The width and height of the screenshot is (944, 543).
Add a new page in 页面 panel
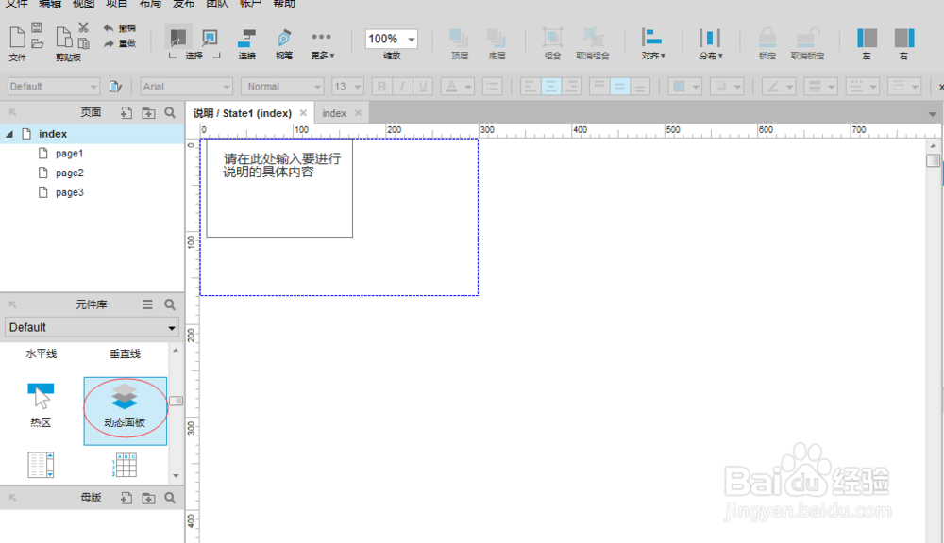(126, 112)
